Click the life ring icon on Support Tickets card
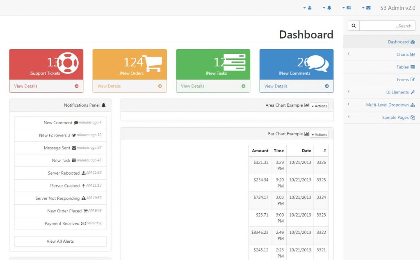The width and height of the screenshot is (420, 260). 68,63
